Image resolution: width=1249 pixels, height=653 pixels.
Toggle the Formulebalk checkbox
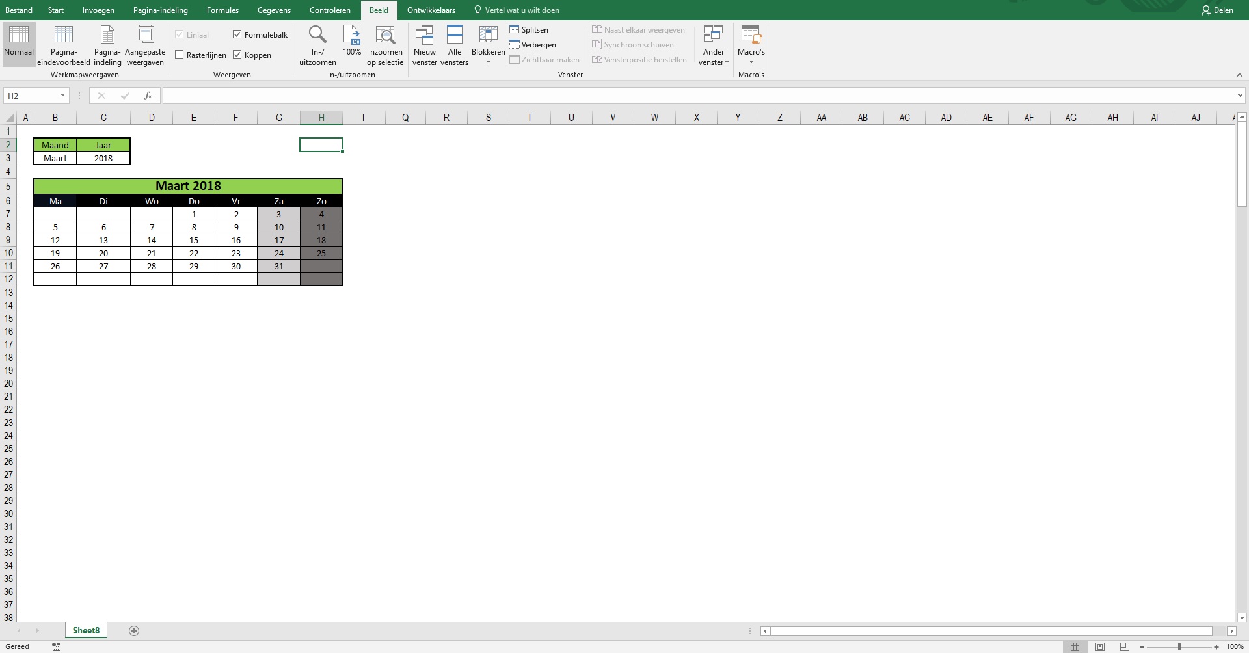pyautogui.click(x=237, y=34)
